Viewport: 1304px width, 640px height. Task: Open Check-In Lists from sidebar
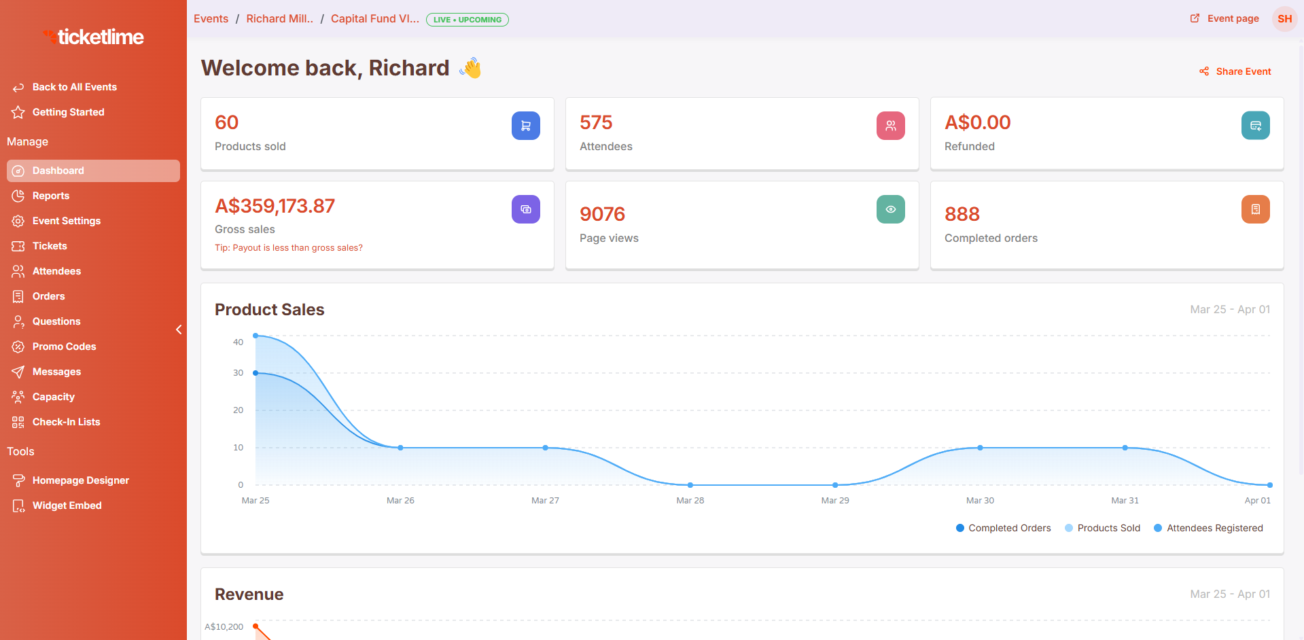coord(66,422)
